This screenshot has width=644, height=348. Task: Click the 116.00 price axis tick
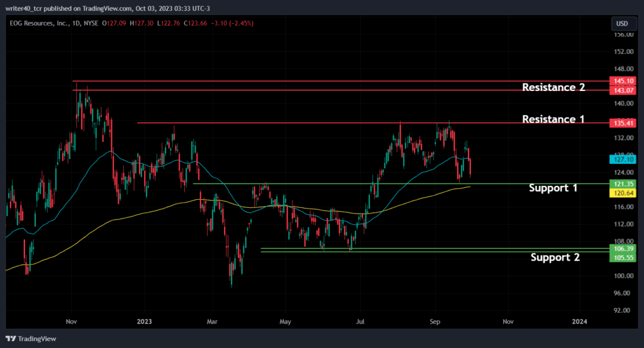tap(623, 207)
